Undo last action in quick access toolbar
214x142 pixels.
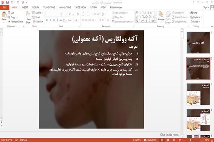[12, 2]
